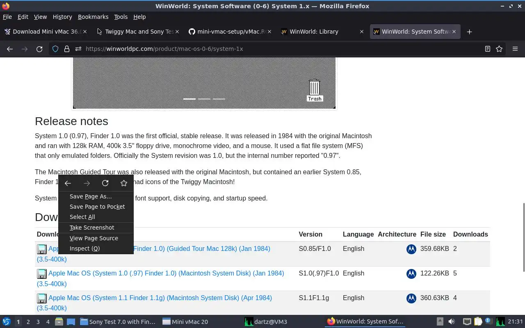
Task: Choose Take Screenshot from context menu
Action: 96,228
